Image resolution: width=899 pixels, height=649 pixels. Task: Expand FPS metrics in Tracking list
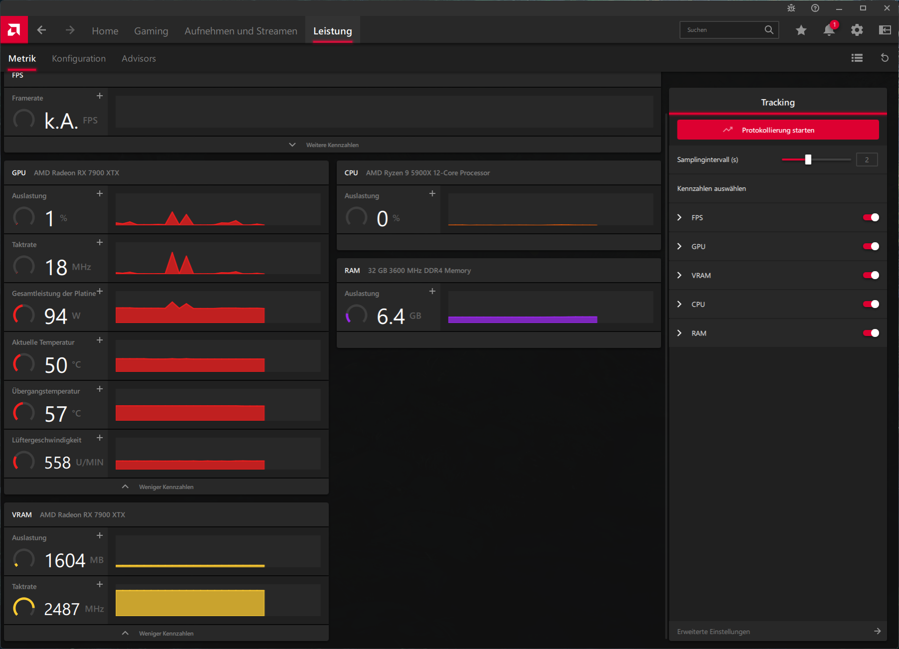pyautogui.click(x=679, y=217)
